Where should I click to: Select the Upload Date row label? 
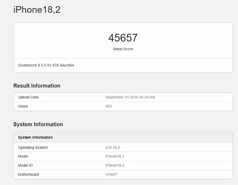[28, 97]
